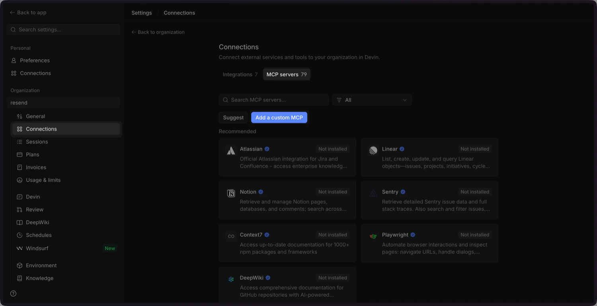Select the MCP servers tab
The image size is (597, 306).
pos(287,74)
